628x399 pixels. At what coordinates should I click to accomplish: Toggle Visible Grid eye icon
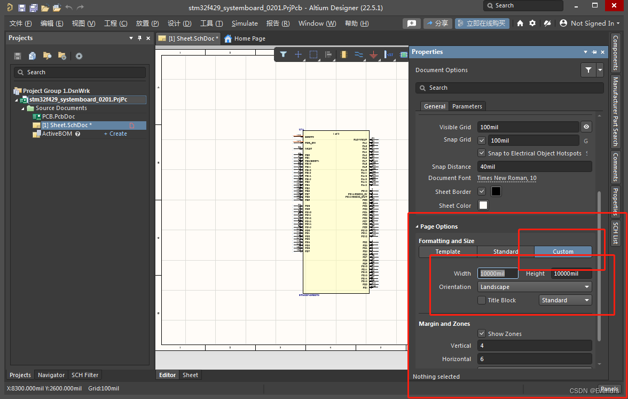[586, 127]
